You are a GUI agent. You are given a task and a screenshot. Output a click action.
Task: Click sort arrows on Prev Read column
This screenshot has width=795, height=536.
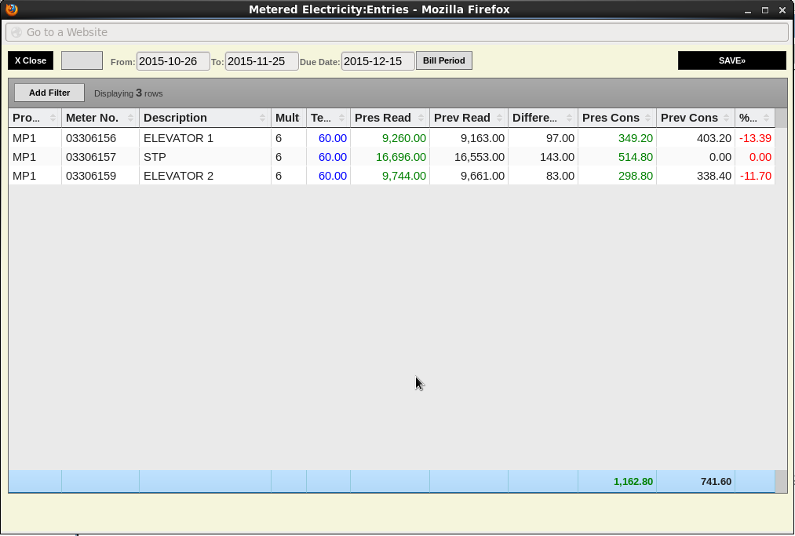pos(500,118)
